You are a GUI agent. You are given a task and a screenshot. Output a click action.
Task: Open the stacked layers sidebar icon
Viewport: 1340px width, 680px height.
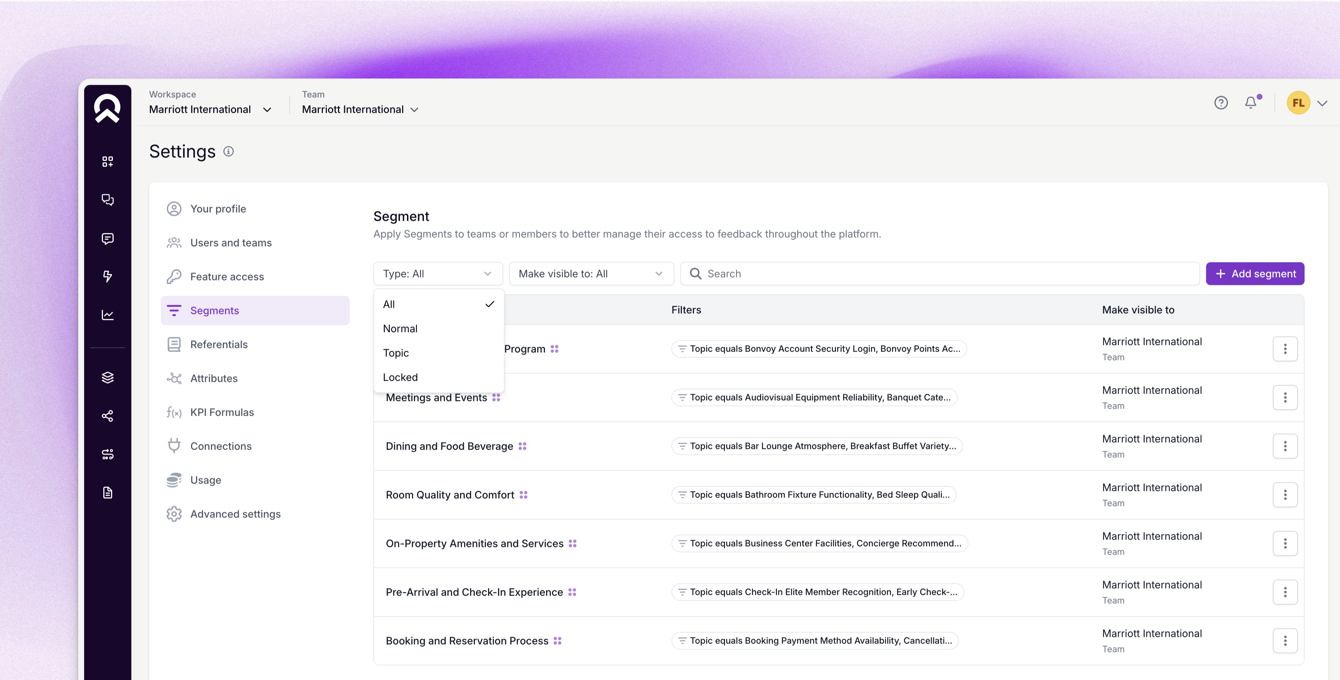pyautogui.click(x=107, y=378)
